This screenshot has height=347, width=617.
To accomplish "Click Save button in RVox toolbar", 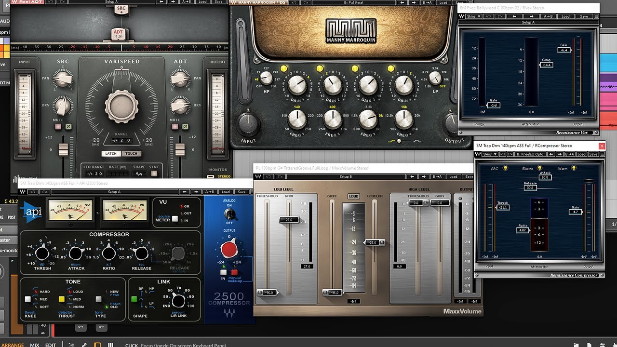I will 584,16.
